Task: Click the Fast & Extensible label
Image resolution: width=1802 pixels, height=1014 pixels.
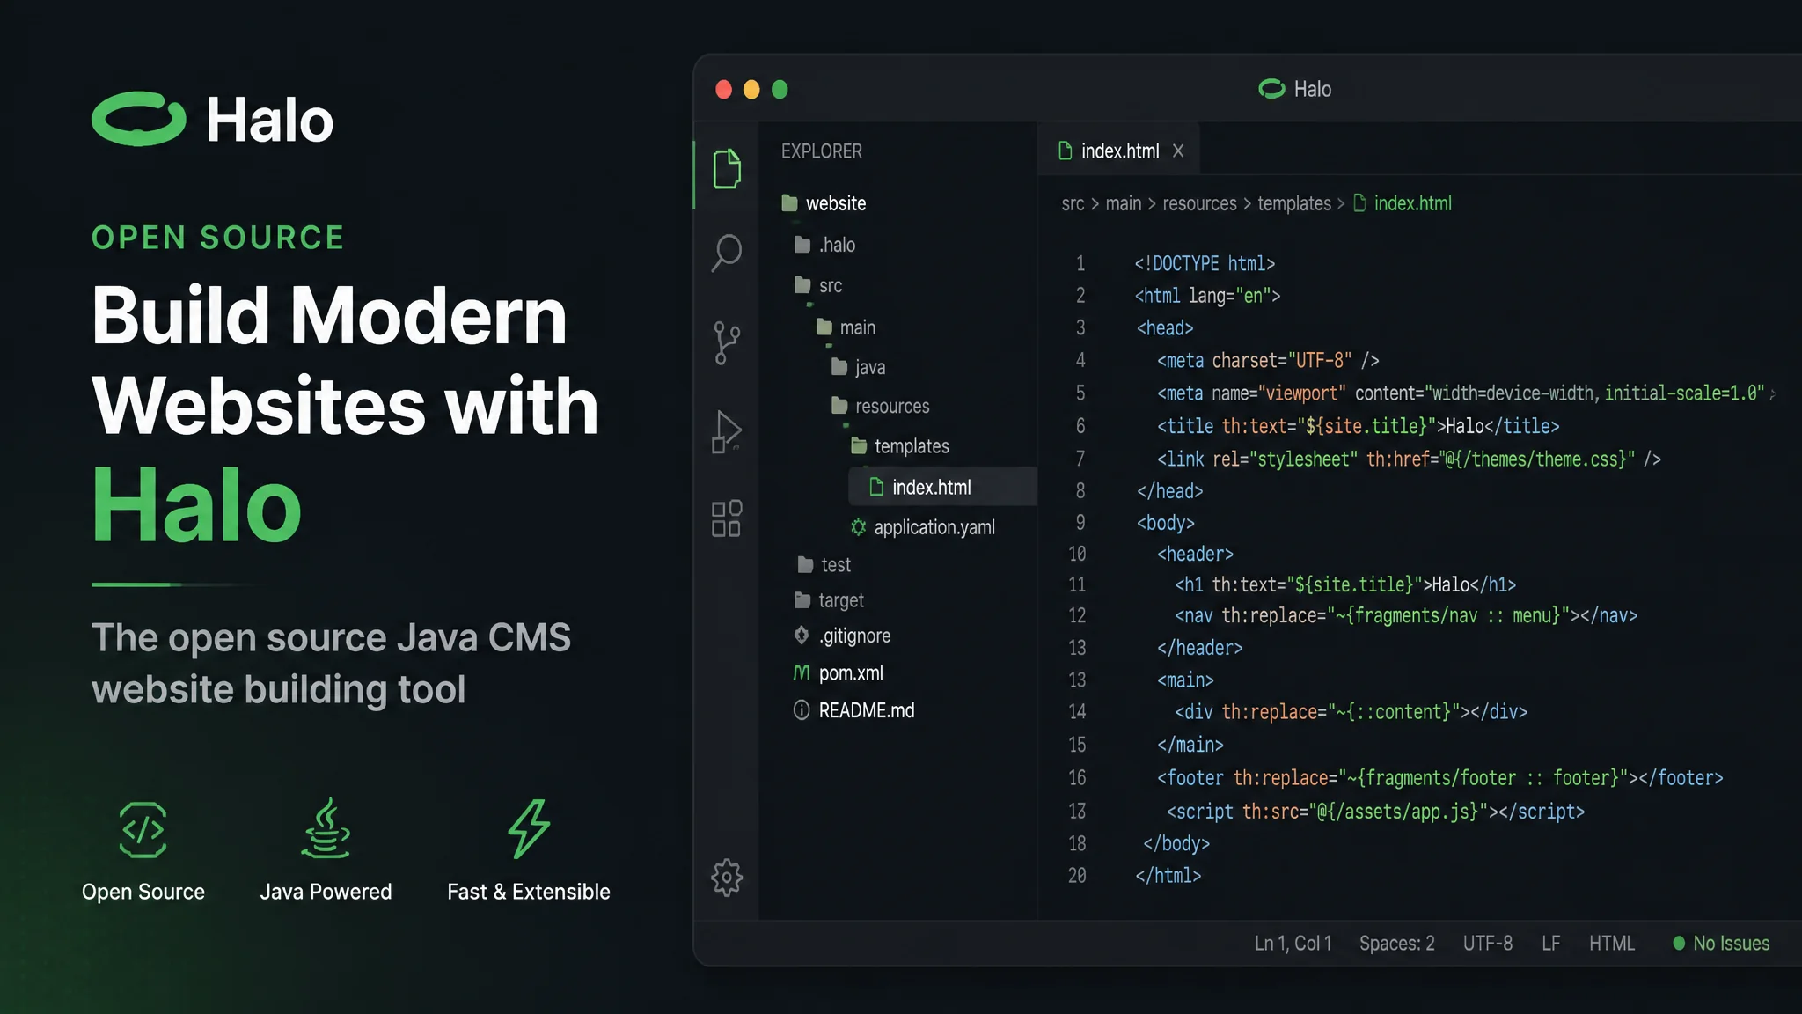Action: [529, 892]
